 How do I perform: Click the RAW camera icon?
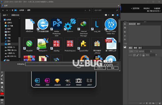click(x=79, y=81)
